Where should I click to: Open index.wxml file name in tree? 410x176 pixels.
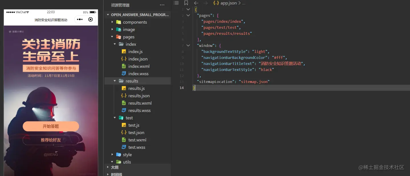[x=139, y=66]
